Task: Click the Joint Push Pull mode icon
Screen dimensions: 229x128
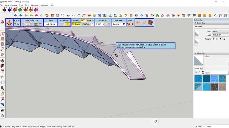Action: point(9,22)
